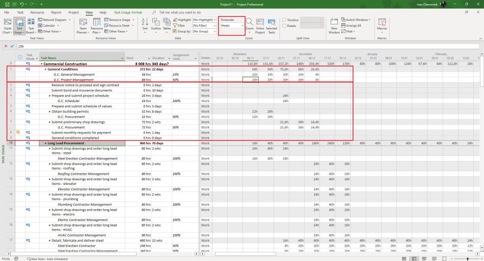Collapse the Long Lead Procurement summary task
The width and height of the screenshot is (484, 261).
point(45,143)
